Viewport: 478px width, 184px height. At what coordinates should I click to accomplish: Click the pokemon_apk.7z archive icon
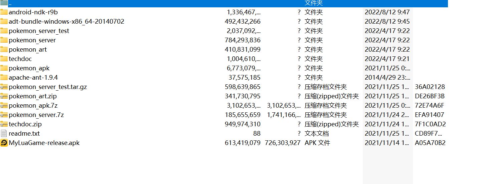4,105
